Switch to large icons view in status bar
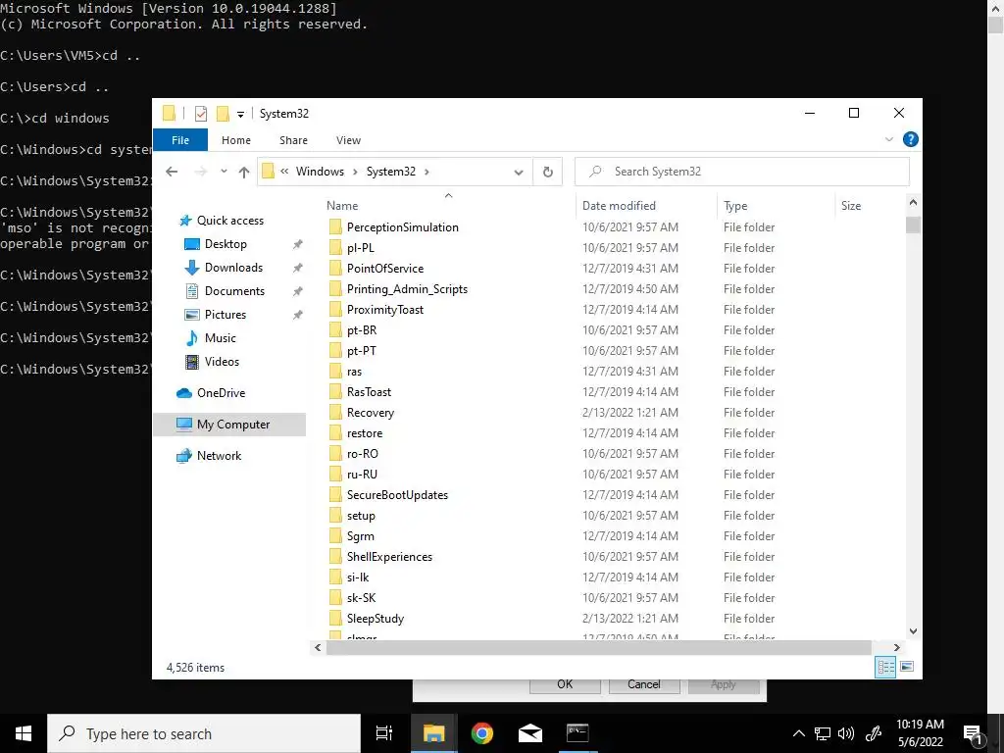The width and height of the screenshot is (1004, 753). point(907,667)
